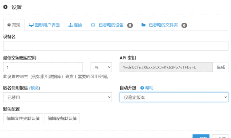Screen dimensions: 231x138
Task: Click the ignored devices count badge
Action: tap(130, 25)
